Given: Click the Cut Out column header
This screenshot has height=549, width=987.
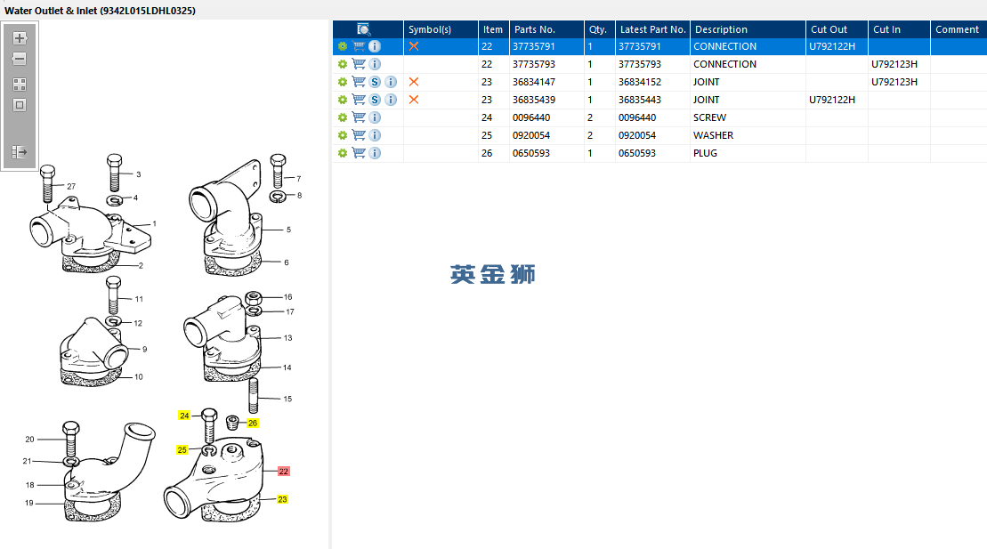Looking at the screenshot, I should point(829,29).
